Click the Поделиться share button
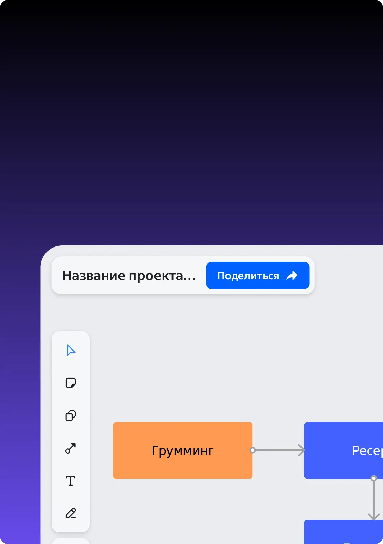Viewport: 383px width, 544px height. click(258, 275)
